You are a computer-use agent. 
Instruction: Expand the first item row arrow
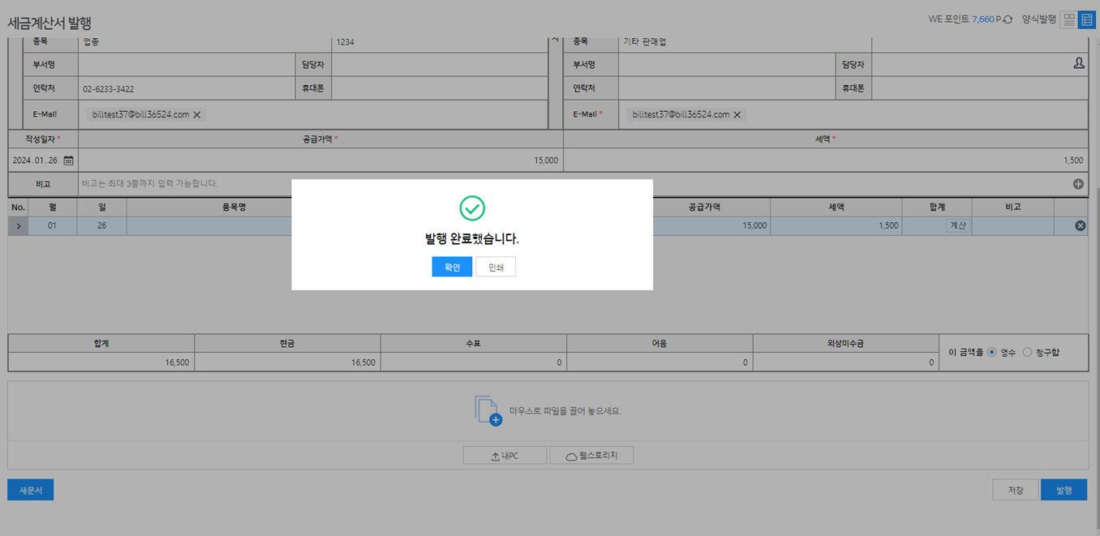(x=18, y=225)
